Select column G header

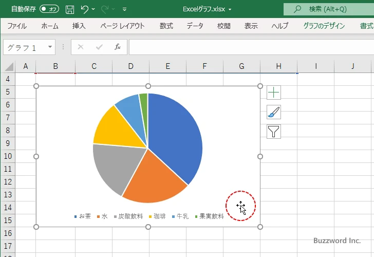coord(241,66)
